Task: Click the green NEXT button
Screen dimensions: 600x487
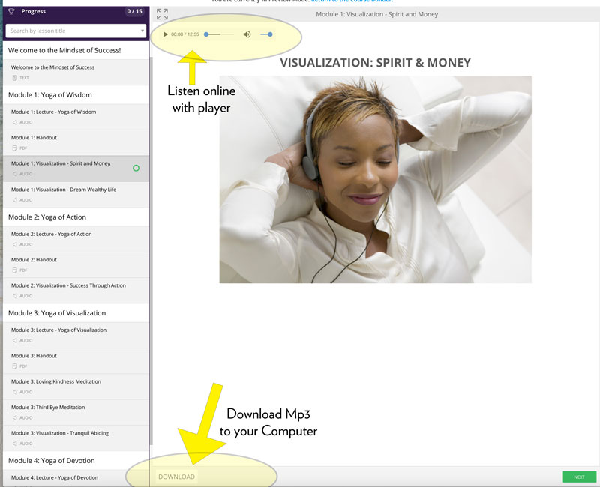Action: coord(579,477)
